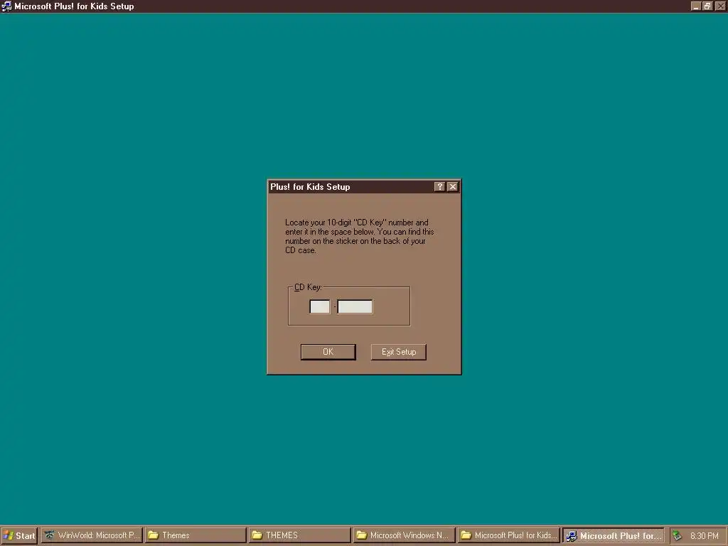Click the OK button in setup dialog
This screenshot has width=728, height=546.
coord(328,352)
